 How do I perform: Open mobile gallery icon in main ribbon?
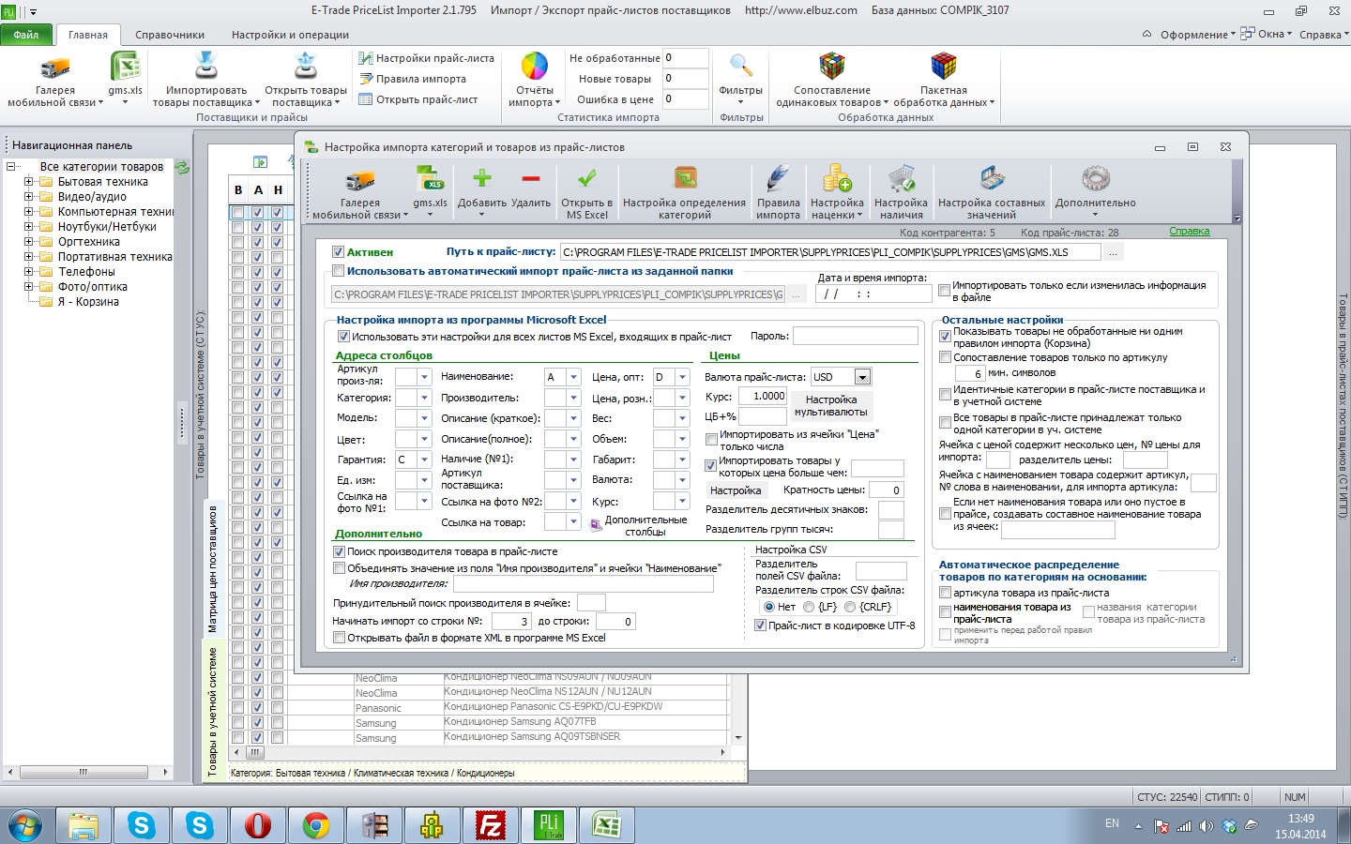[x=55, y=68]
